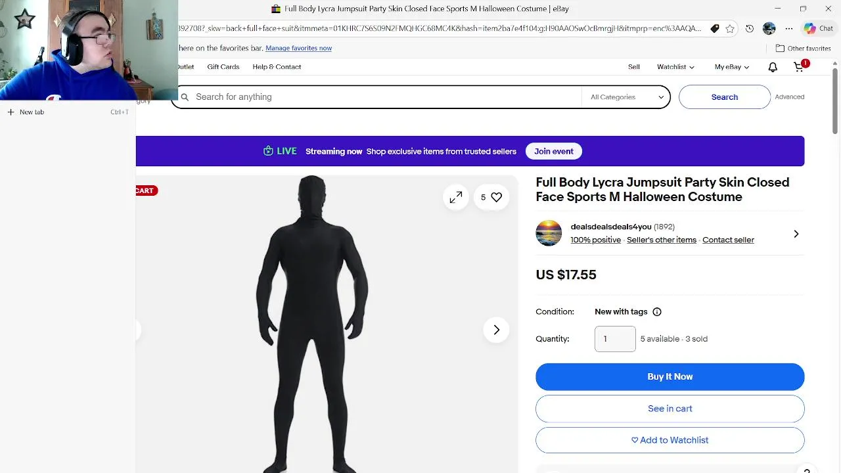Open the Gift Cards menu item
This screenshot has width=841, height=473.
click(x=223, y=67)
